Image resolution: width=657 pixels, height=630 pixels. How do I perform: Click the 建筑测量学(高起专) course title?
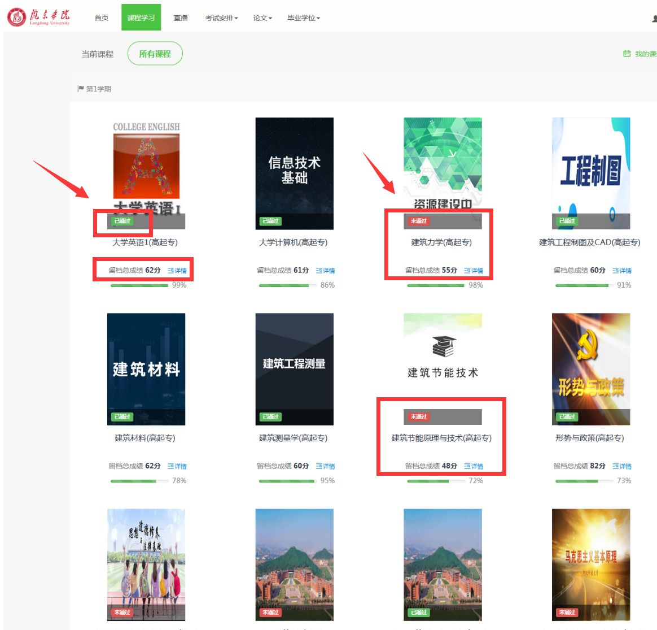294,438
